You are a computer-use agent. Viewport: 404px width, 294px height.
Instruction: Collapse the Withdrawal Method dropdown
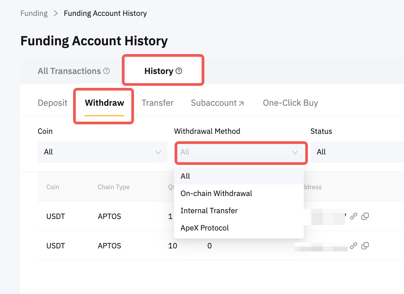[295, 152]
